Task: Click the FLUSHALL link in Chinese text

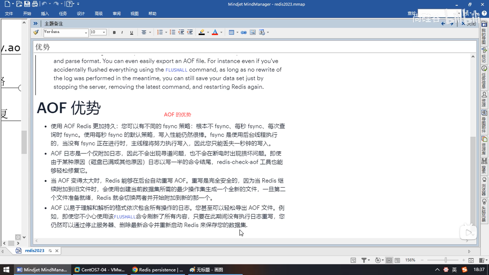Action: point(125,217)
